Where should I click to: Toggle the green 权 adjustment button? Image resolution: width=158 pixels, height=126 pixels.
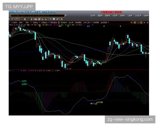click(x=141, y=23)
